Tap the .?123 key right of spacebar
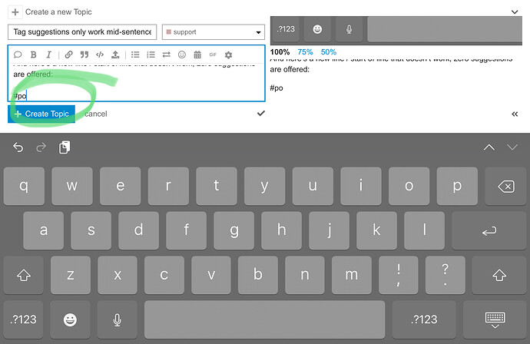The image size is (530, 344). click(x=424, y=319)
